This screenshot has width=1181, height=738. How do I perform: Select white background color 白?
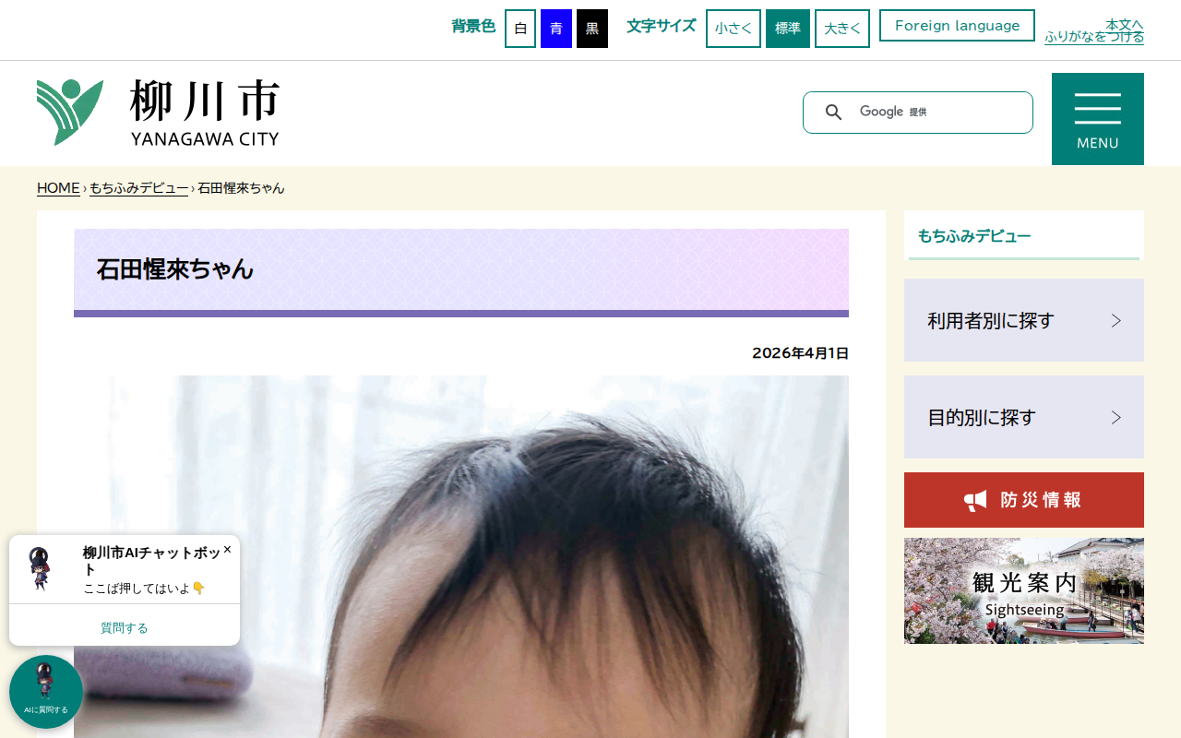click(x=520, y=29)
